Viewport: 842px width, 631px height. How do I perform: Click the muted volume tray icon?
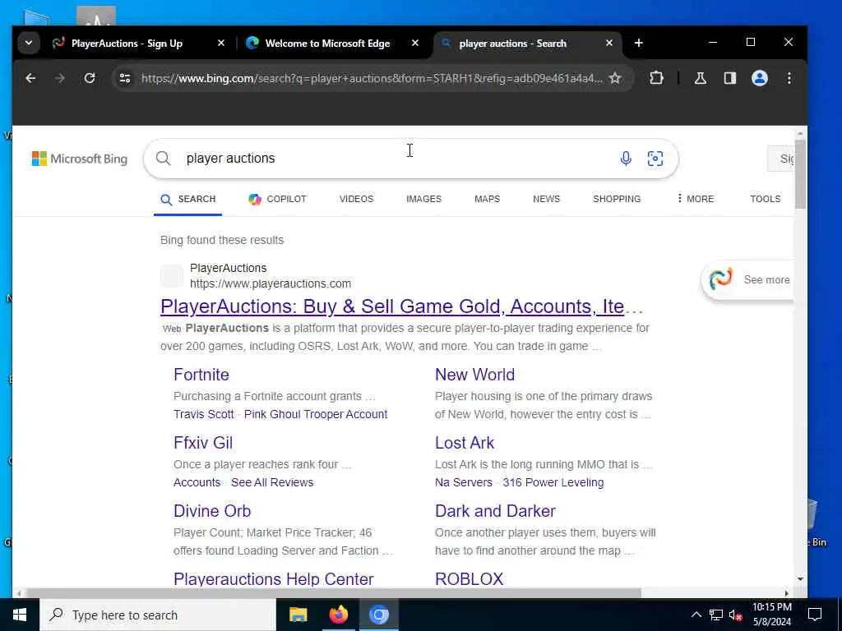[x=736, y=615]
